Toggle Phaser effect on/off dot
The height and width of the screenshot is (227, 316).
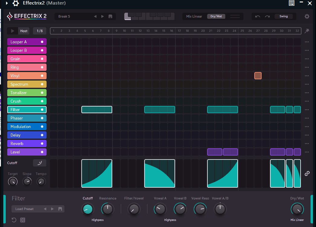coord(42,118)
